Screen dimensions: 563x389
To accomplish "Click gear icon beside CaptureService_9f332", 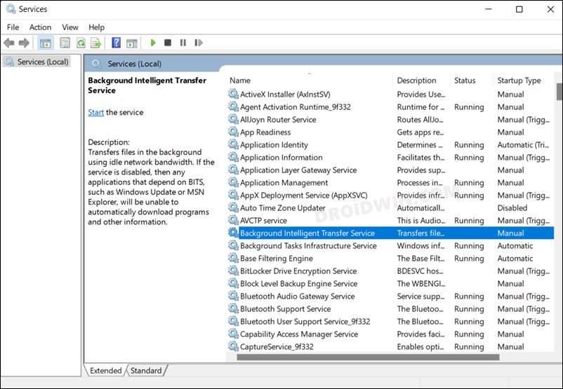I will pos(233,346).
